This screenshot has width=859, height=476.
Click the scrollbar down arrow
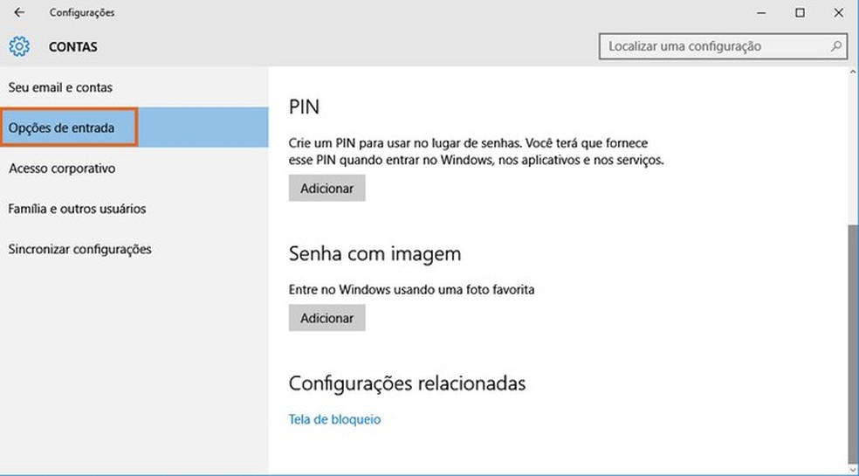point(853,469)
